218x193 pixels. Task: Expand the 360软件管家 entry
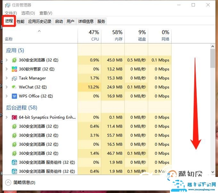(6, 69)
